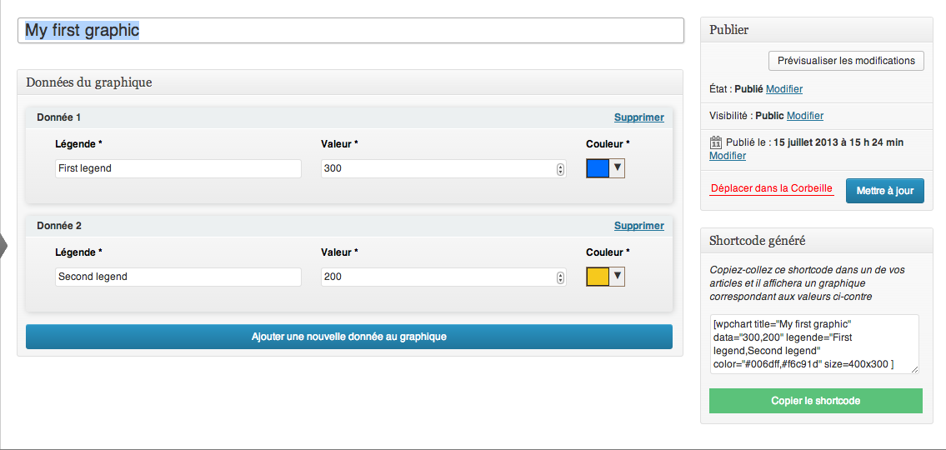Click the calendar icon beside Publié le

tap(715, 142)
